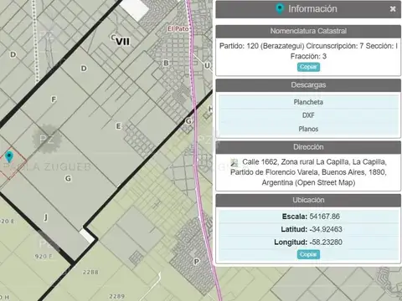This screenshot has height=301, width=402.
Task: Click the Nomenclatura Catastral header
Action: pos(308,31)
